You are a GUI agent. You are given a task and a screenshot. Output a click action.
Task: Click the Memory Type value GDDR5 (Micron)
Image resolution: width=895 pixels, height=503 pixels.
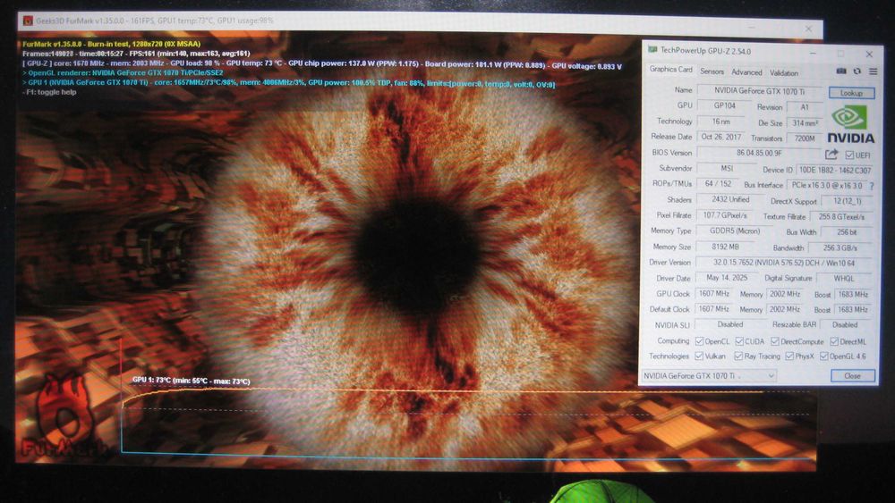tap(734, 231)
